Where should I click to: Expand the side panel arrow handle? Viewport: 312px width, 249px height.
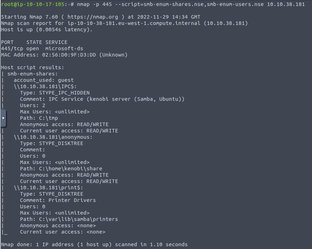coord(4,118)
